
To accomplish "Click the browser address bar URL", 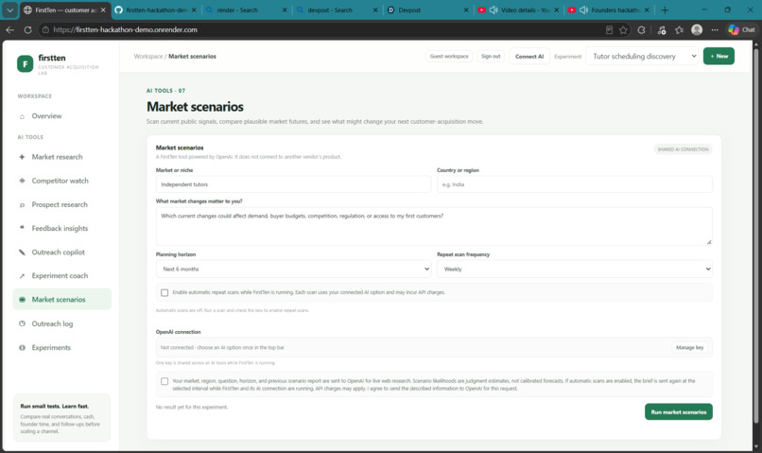I will (x=126, y=29).
